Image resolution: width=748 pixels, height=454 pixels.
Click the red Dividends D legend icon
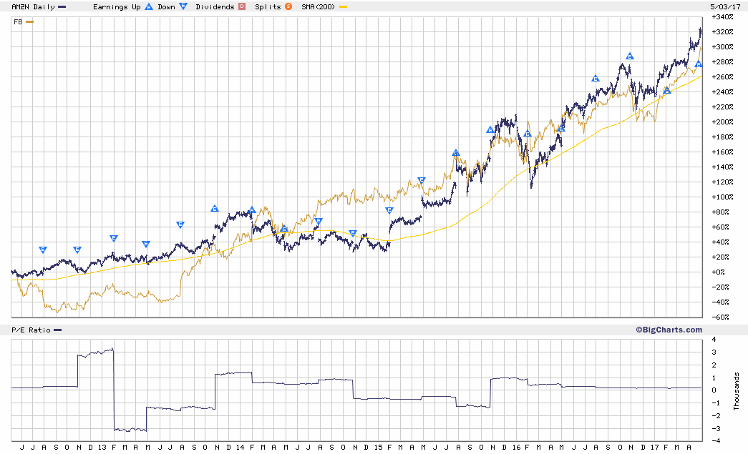[242, 6]
